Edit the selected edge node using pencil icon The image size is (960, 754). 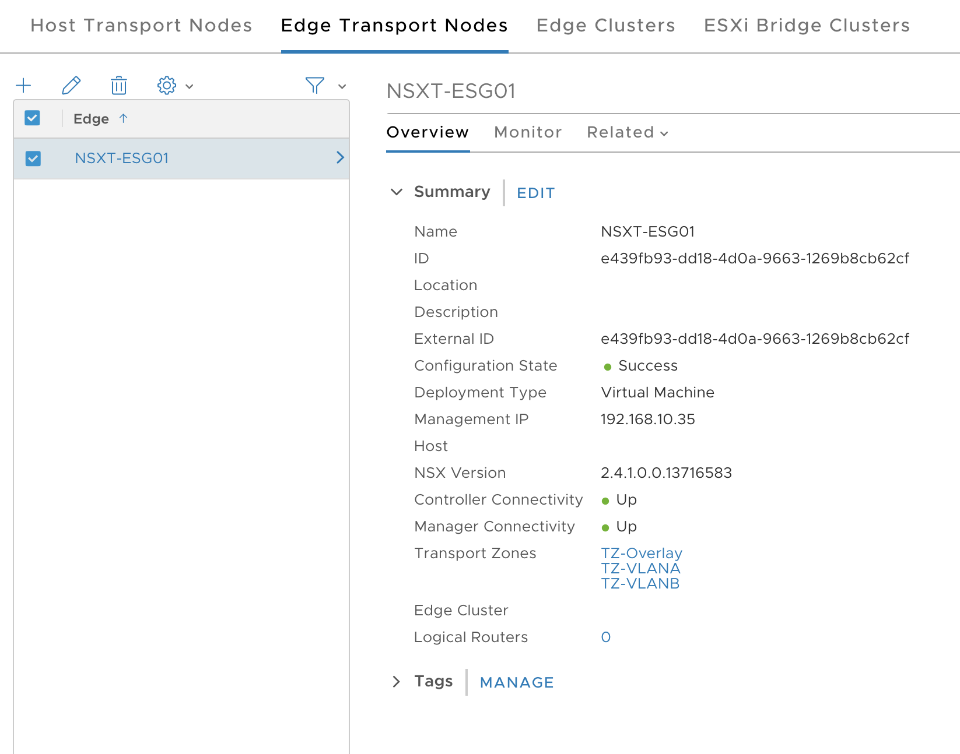pos(71,85)
